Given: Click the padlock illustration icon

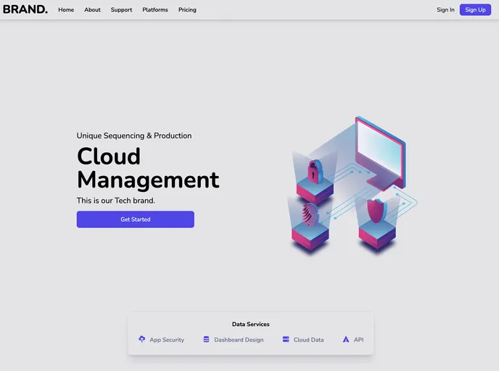Looking at the screenshot, I should [314, 172].
